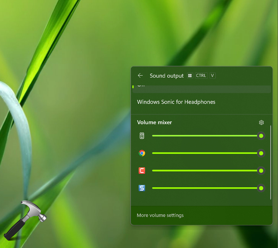This screenshot has height=248, width=278.
Task: Click the CTRL key shortcut badge
Action: [x=201, y=76]
